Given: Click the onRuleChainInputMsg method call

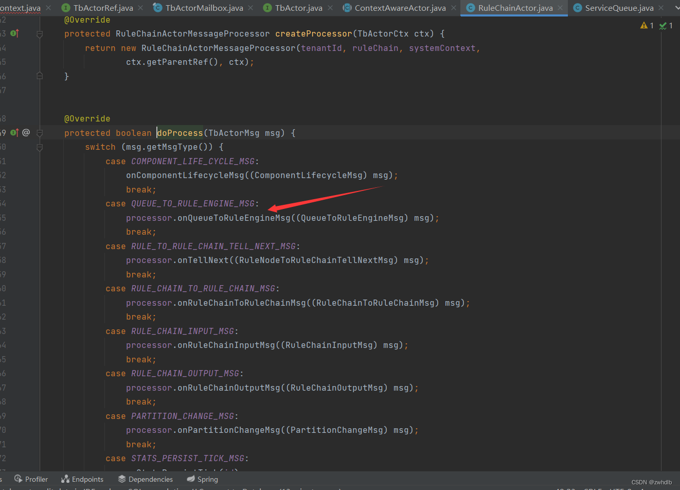Looking at the screenshot, I should [x=226, y=345].
